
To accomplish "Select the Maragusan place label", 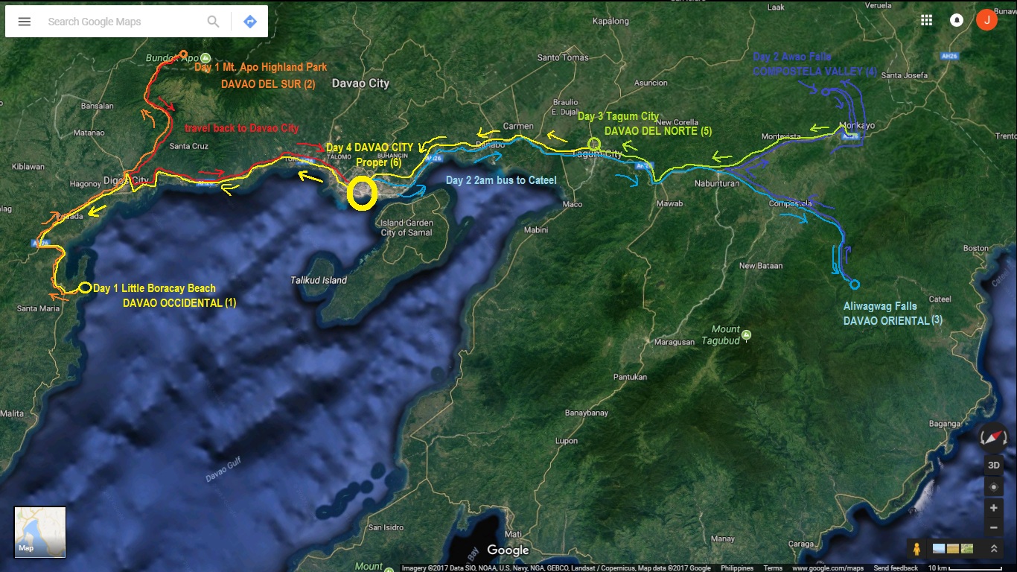I will [675, 343].
